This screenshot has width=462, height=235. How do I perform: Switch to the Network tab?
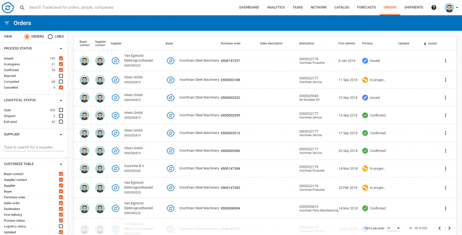point(319,7)
